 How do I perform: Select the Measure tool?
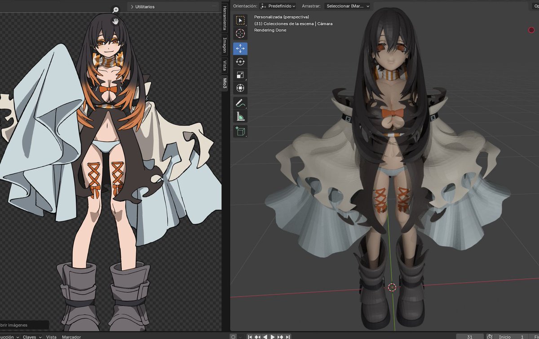tap(240, 115)
